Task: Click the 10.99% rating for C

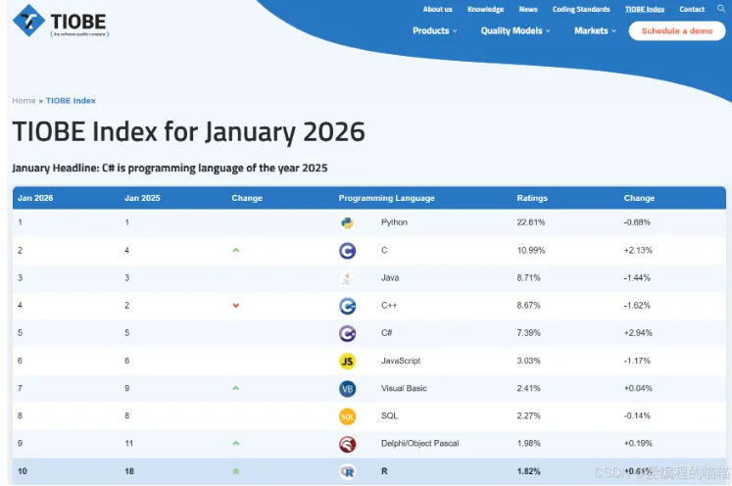Action: (x=531, y=250)
